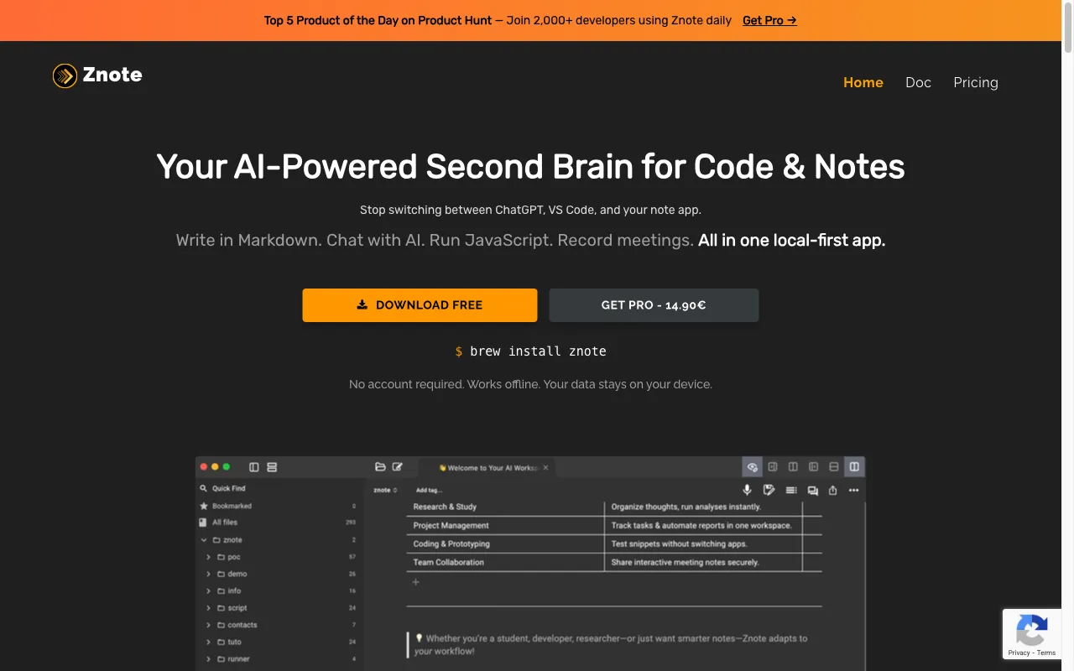Click the plus add-row icon below table

(x=415, y=581)
